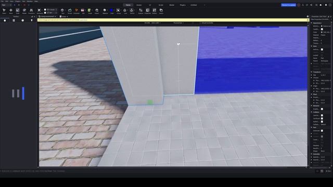This screenshot has height=187, width=333.
Task: Click the Group toolbar icon
Action: pos(119,11)
